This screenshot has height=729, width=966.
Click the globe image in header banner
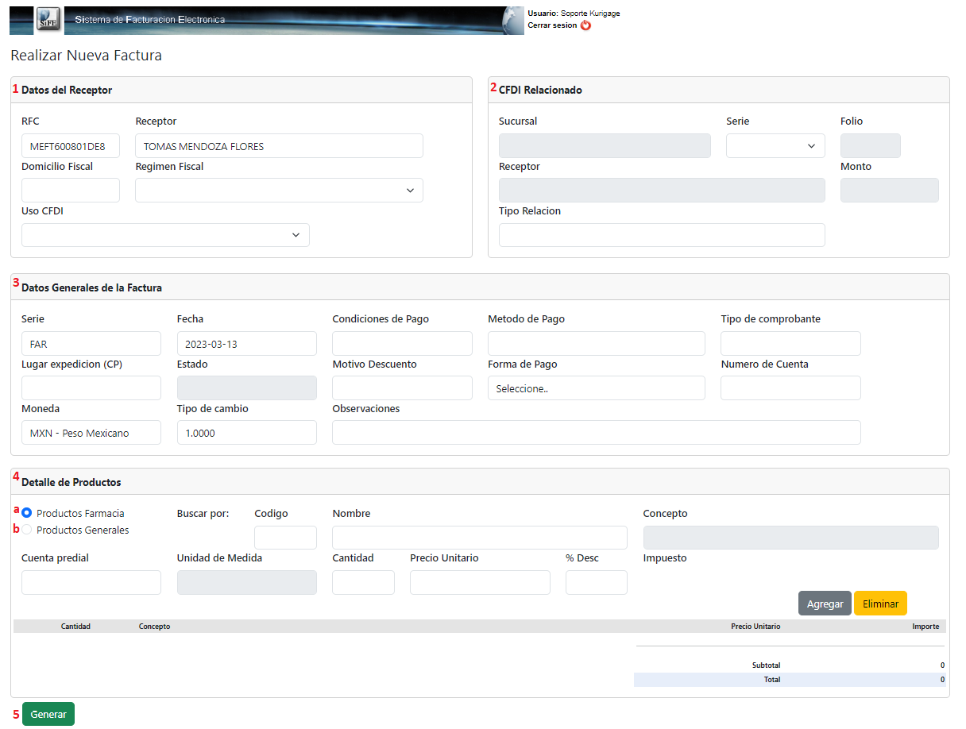pyautogui.click(x=513, y=21)
